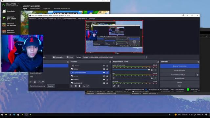Show the hidden marco source

pos(104,66)
